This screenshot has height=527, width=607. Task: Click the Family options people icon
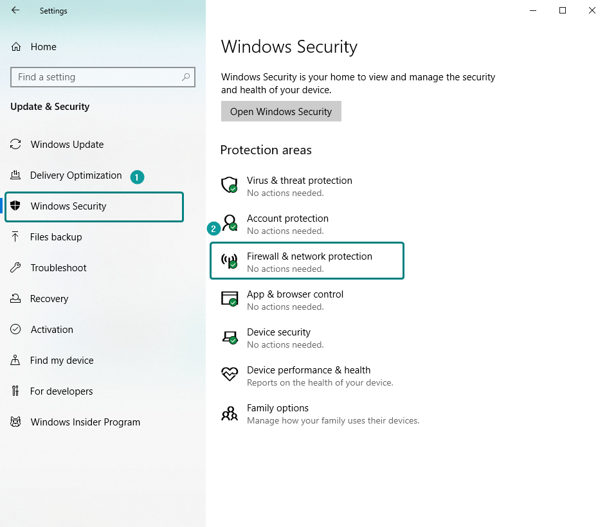tap(230, 413)
